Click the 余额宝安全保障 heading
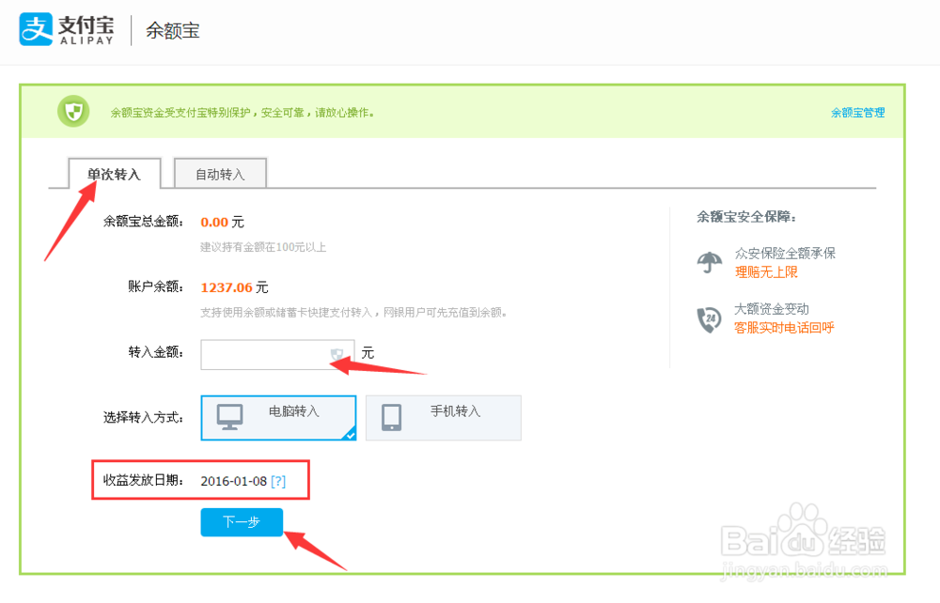This screenshot has width=940, height=603. 746,217
